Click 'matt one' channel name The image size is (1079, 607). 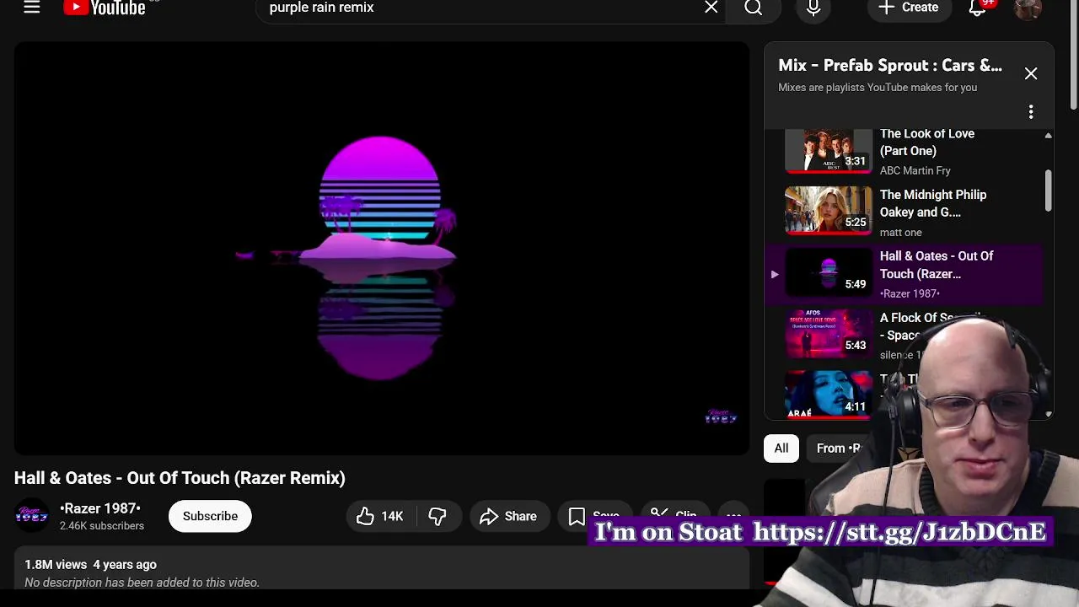point(900,233)
